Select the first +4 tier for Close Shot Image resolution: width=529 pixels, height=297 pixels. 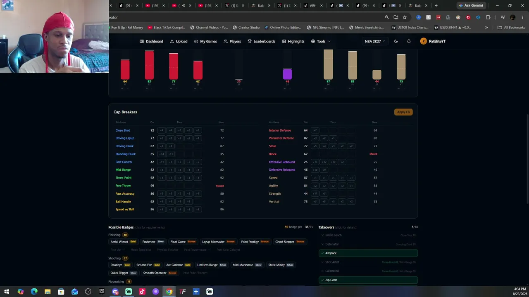pyautogui.click(x=162, y=130)
